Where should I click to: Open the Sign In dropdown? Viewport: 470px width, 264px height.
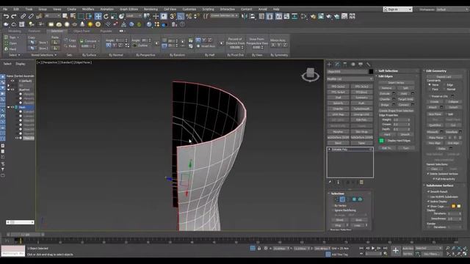pos(397,10)
